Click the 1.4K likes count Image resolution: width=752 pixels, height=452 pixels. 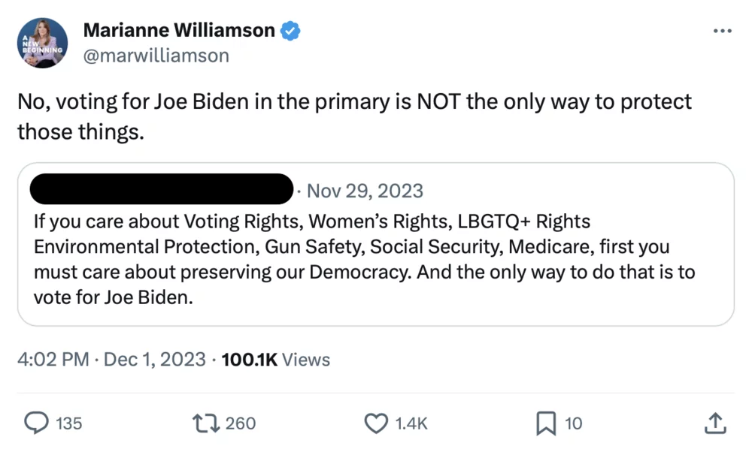pos(411,423)
